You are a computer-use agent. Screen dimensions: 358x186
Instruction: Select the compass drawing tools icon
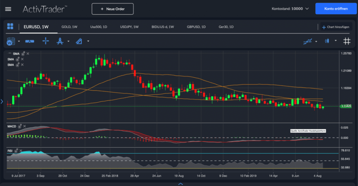click(60, 41)
